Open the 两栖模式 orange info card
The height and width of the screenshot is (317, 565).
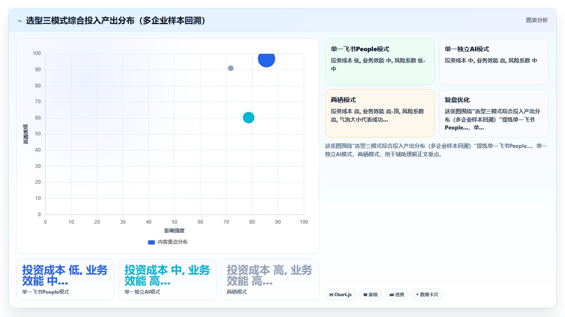[380, 113]
